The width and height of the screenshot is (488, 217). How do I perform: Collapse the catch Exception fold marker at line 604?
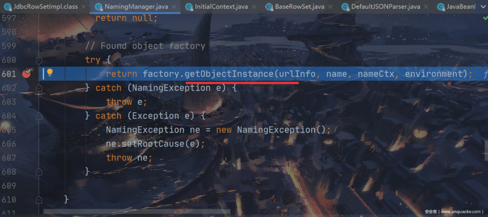[39, 116]
